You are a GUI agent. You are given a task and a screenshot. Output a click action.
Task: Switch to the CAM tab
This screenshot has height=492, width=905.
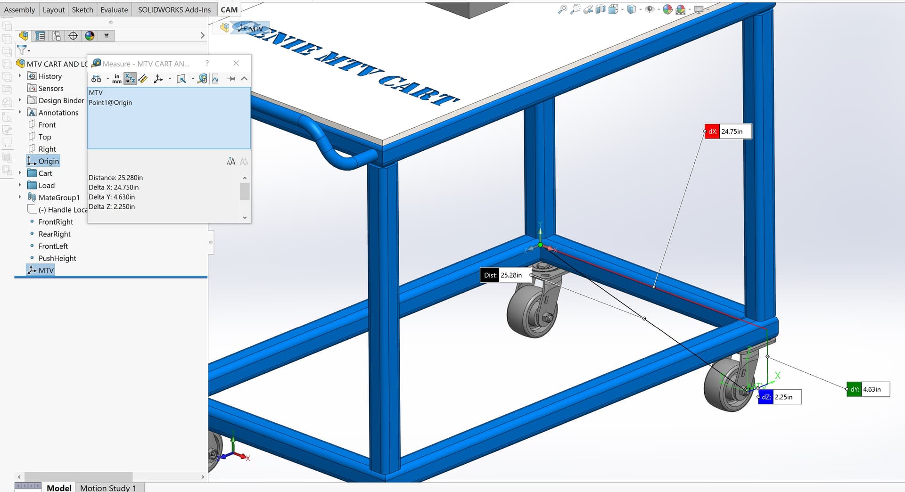point(229,9)
